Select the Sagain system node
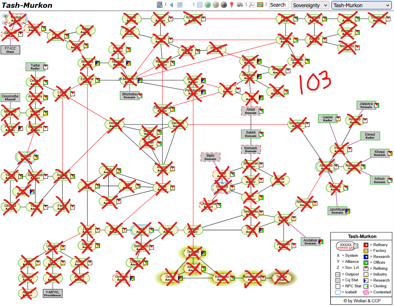Screen dimensions: 394x306 pyautogui.click(x=33, y=28)
